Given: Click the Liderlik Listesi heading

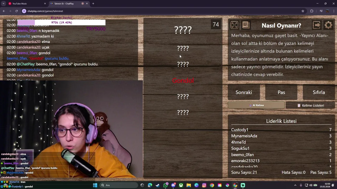Looking at the screenshot, I should (281, 121).
